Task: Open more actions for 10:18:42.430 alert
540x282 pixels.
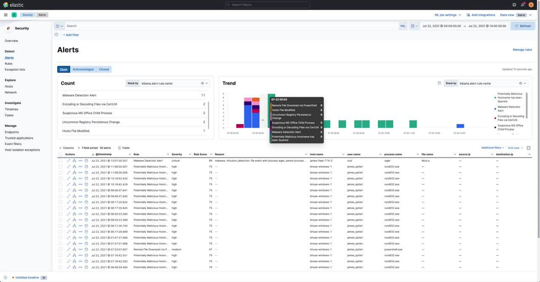Action: pos(80,178)
